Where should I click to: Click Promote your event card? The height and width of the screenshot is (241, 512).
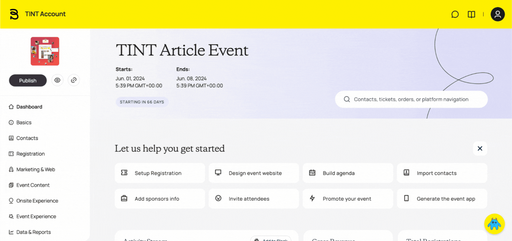[x=348, y=199]
